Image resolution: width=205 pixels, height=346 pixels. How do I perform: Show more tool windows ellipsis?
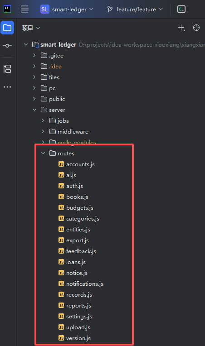pyautogui.click(x=7, y=87)
